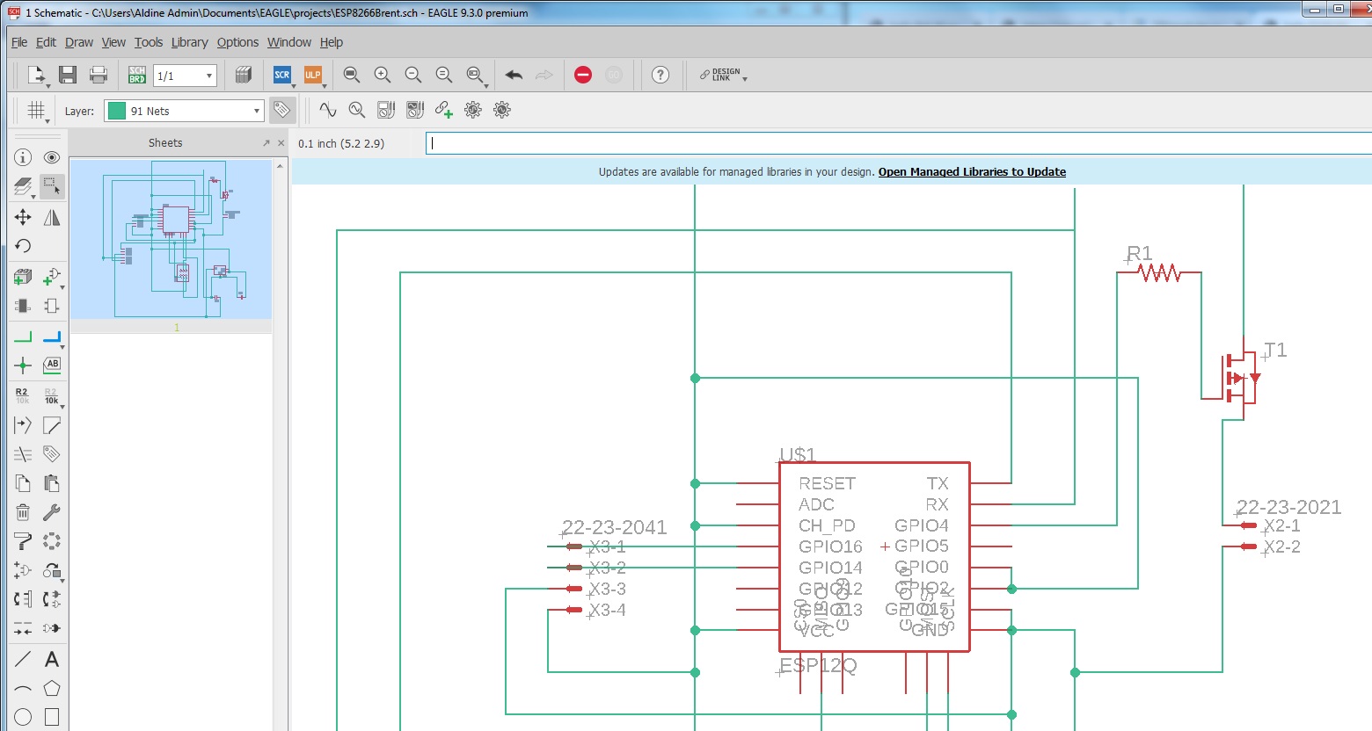Image resolution: width=1372 pixels, height=731 pixels.
Task: Pick the Mirror tool
Action: point(52,217)
